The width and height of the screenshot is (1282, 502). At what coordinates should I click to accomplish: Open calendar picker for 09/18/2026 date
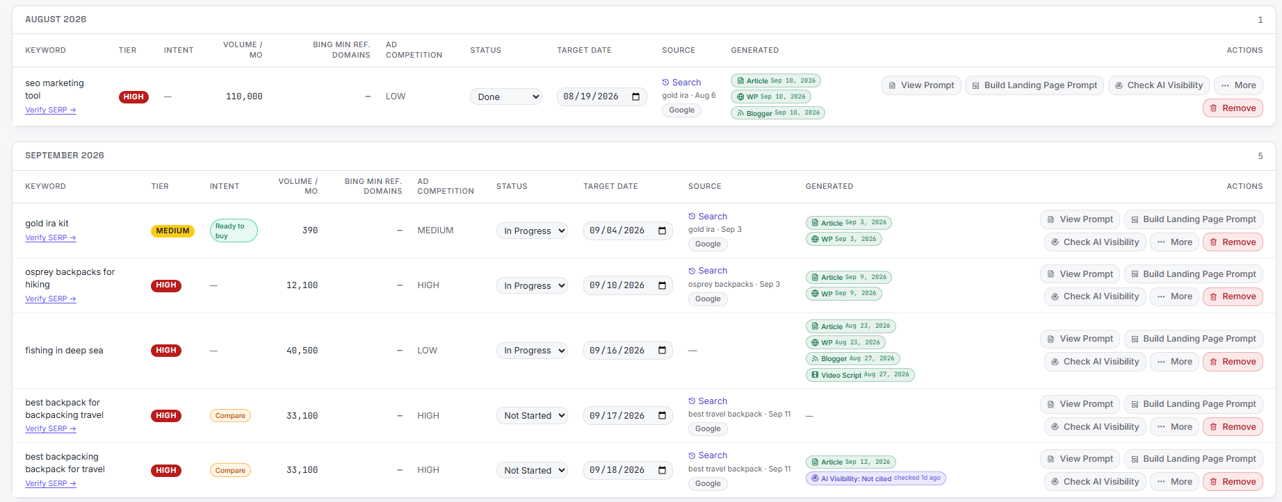(662, 470)
